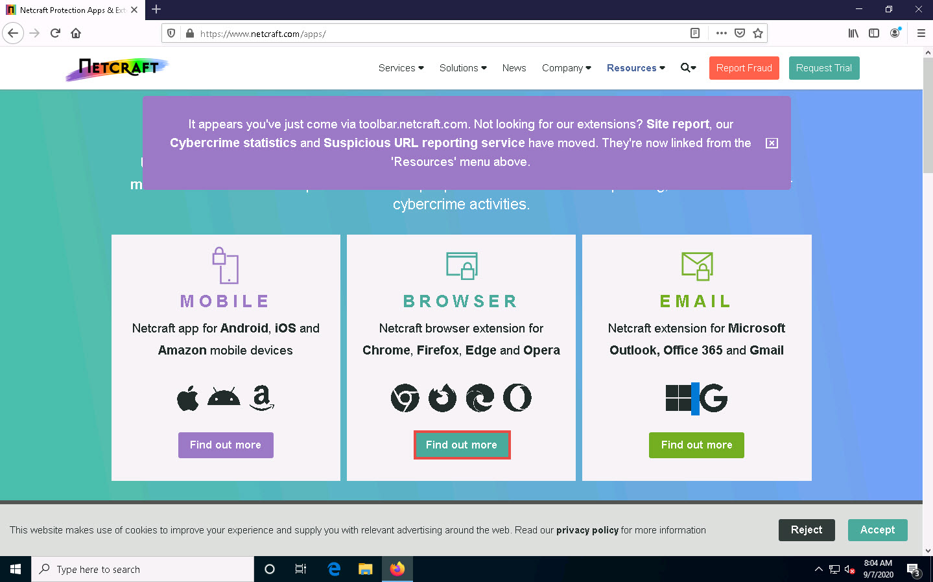Close the Netcraft browser tab
The image size is (933, 582).
coord(134,10)
